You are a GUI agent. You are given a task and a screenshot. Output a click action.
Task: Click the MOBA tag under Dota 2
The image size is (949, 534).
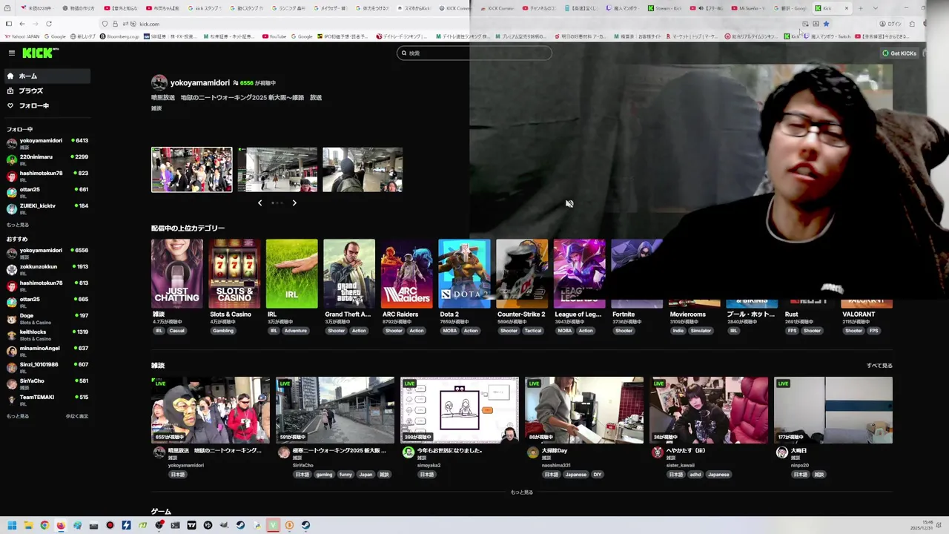click(x=450, y=331)
